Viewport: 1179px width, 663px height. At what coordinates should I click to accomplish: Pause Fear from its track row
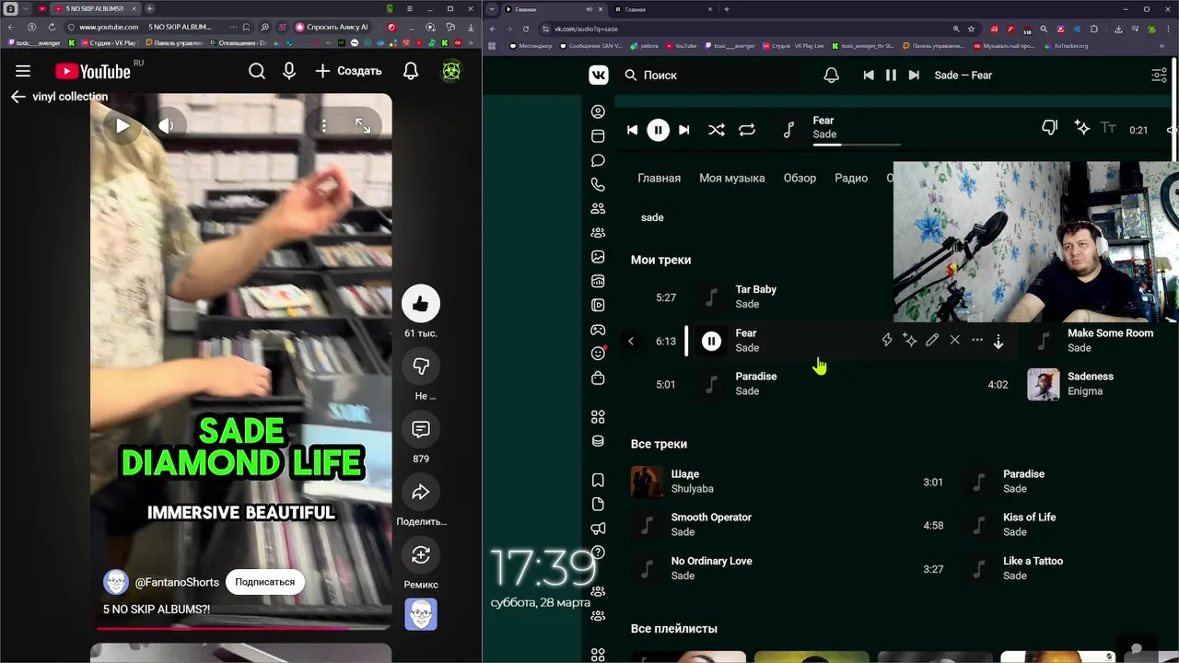711,341
